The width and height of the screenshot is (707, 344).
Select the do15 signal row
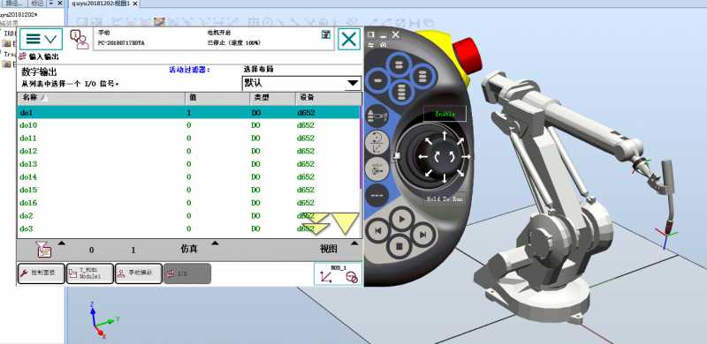click(188, 190)
